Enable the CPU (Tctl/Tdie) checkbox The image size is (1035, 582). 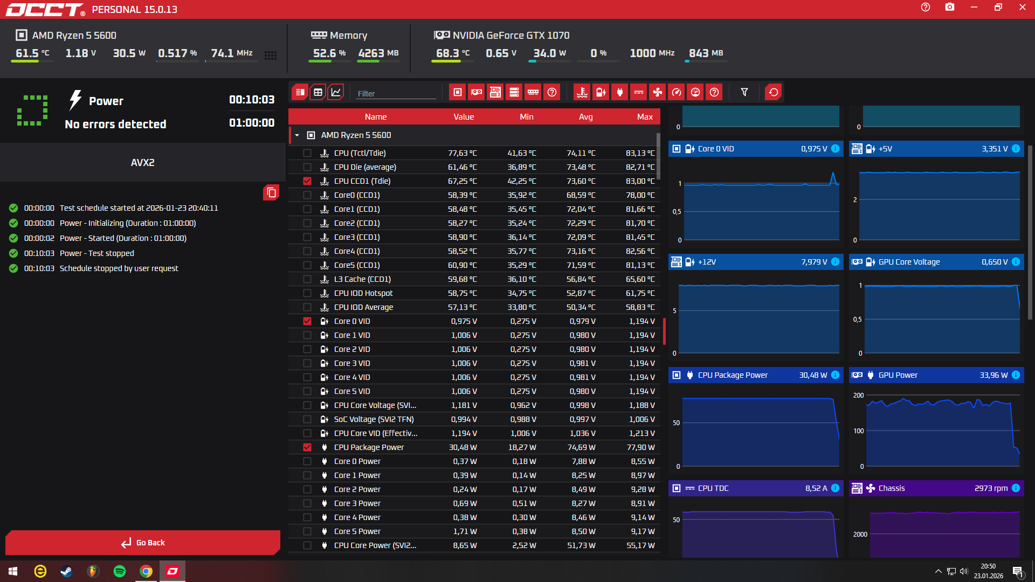click(307, 153)
